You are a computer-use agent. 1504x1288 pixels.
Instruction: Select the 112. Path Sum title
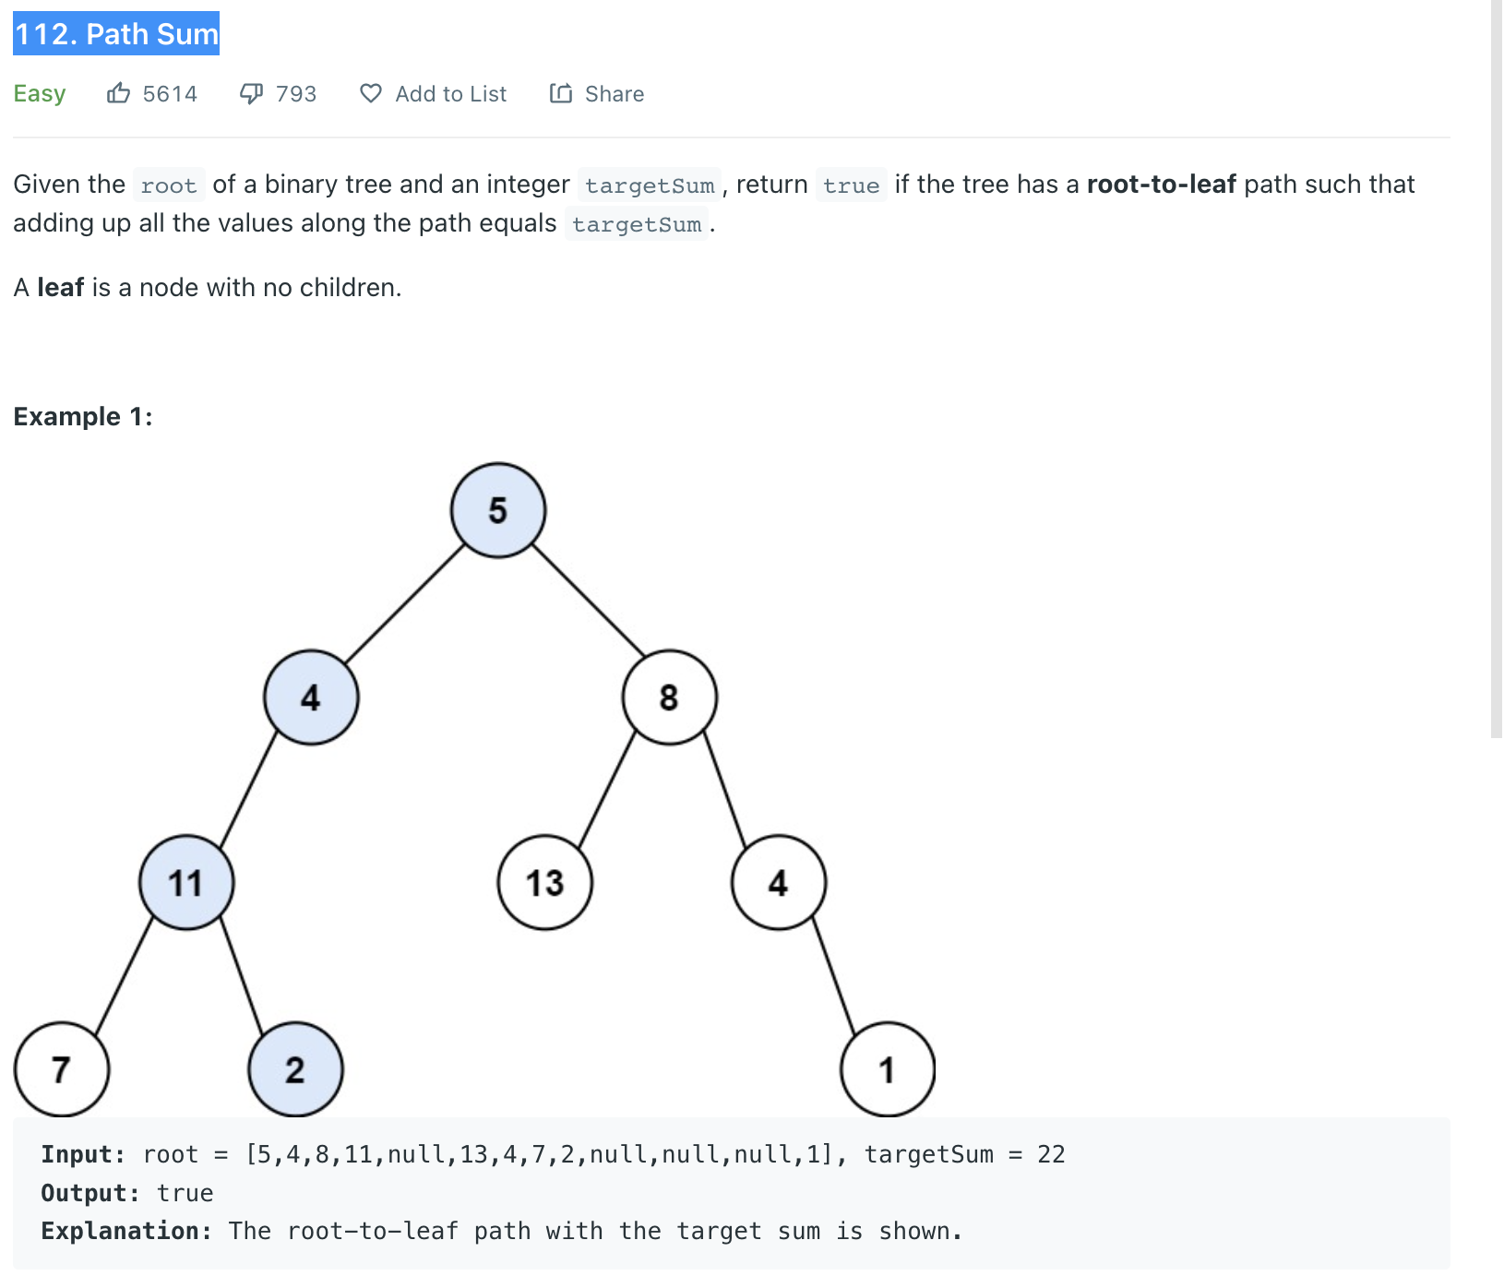(x=114, y=33)
